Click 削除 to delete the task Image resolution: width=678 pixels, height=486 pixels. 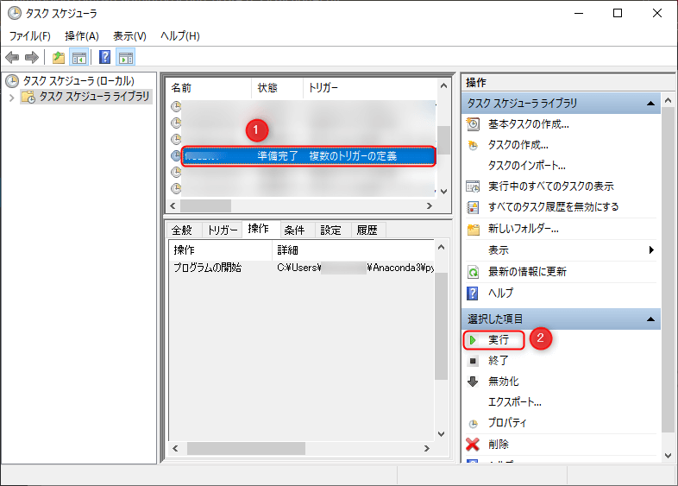click(498, 444)
